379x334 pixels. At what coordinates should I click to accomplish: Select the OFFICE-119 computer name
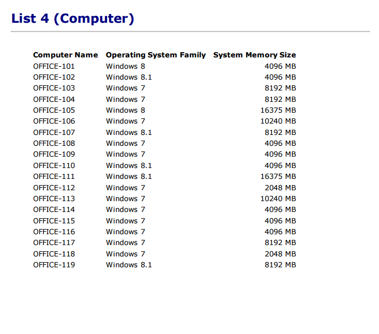54,265
